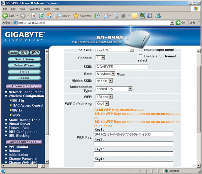The width and height of the screenshot is (202, 174).
Task: Open the Back button history arrow
Action: [x=17, y=16]
